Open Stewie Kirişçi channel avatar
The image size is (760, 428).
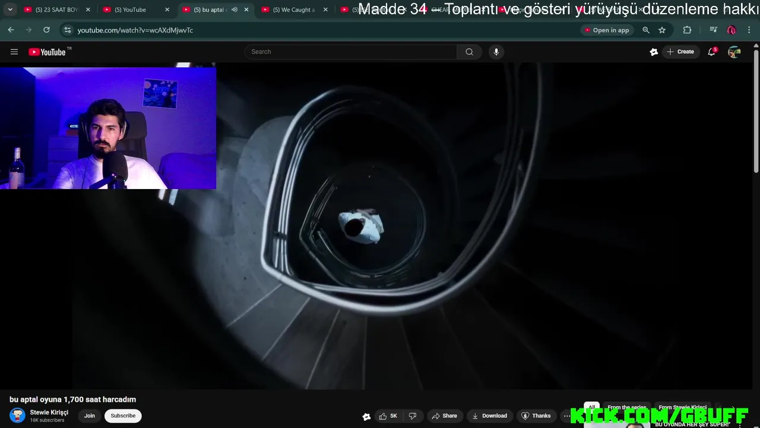click(17, 415)
